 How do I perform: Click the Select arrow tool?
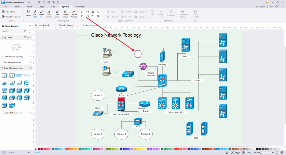pos(28,13)
